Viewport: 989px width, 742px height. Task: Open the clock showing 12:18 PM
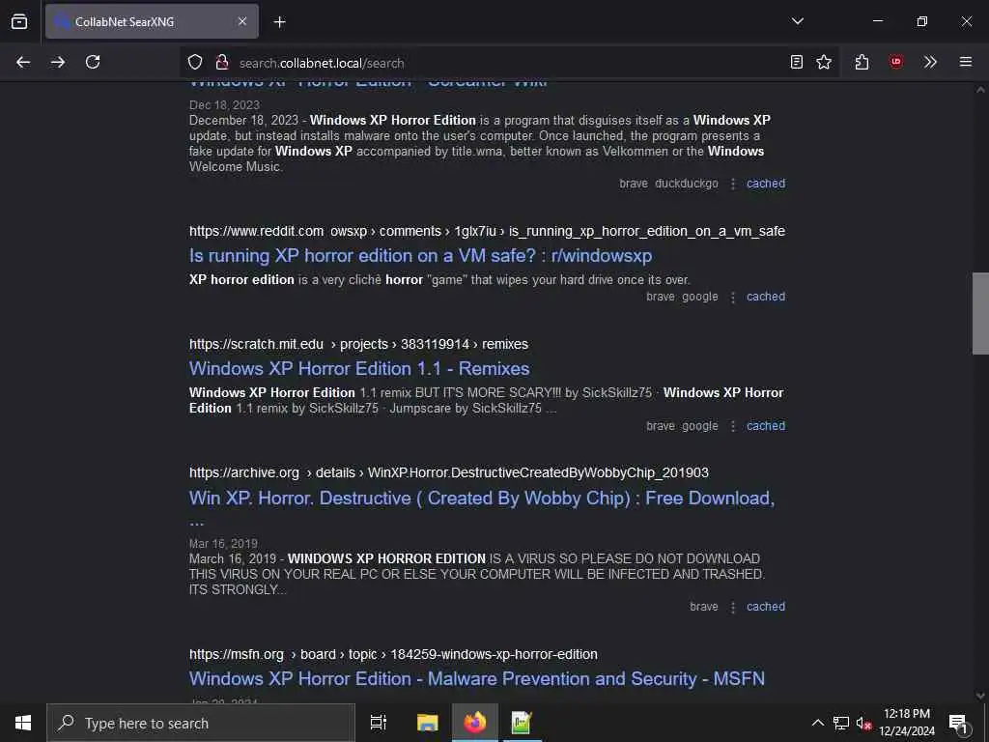point(907,723)
